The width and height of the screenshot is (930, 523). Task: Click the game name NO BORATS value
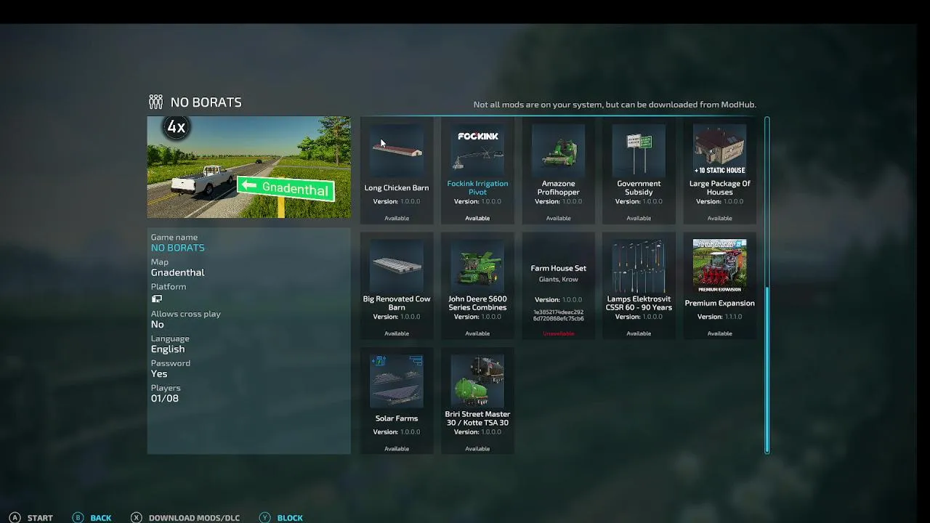point(178,248)
